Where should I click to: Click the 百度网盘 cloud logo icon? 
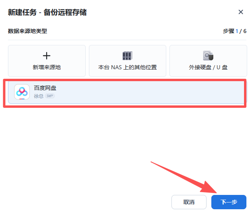tap(22, 92)
